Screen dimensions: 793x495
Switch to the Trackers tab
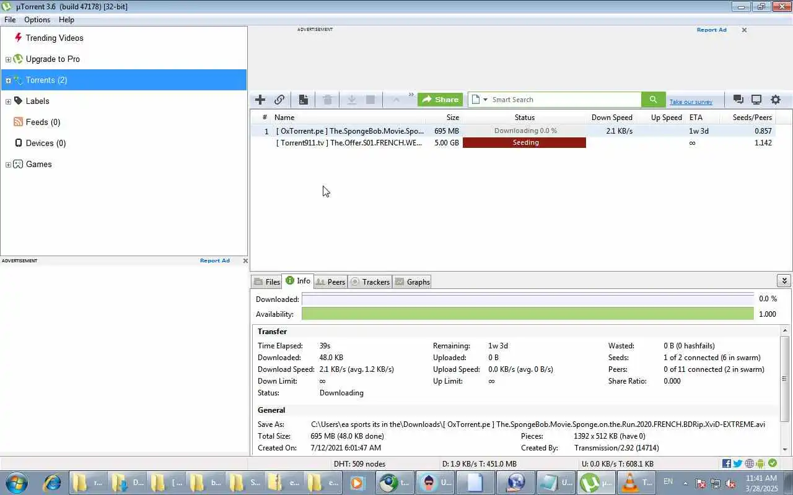370,282
